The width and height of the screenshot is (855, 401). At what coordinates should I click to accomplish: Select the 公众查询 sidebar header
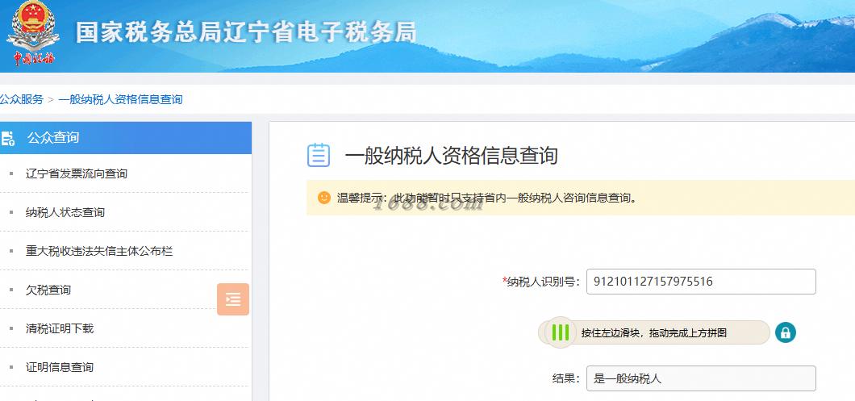pyautogui.click(x=125, y=138)
